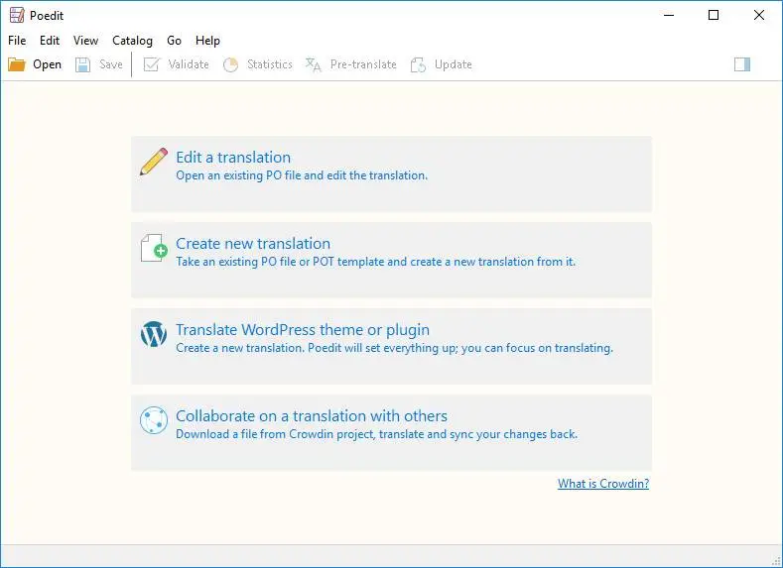Click the Save floppy disk icon
The image size is (783, 568).
tap(83, 64)
